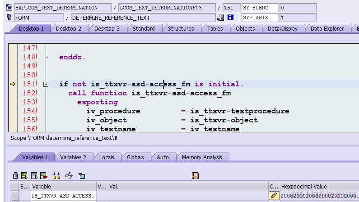
Task: Switch to the Variables 2 tab
Action: (x=73, y=157)
